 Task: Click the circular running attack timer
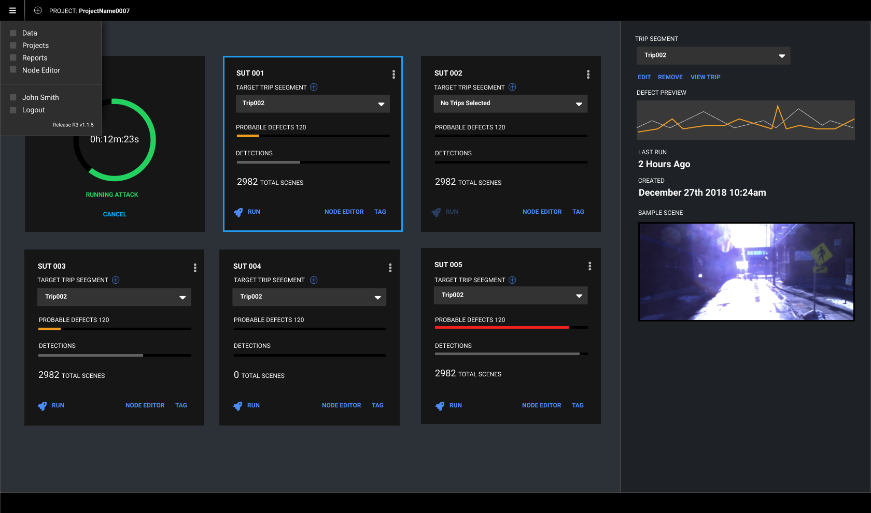(x=115, y=140)
